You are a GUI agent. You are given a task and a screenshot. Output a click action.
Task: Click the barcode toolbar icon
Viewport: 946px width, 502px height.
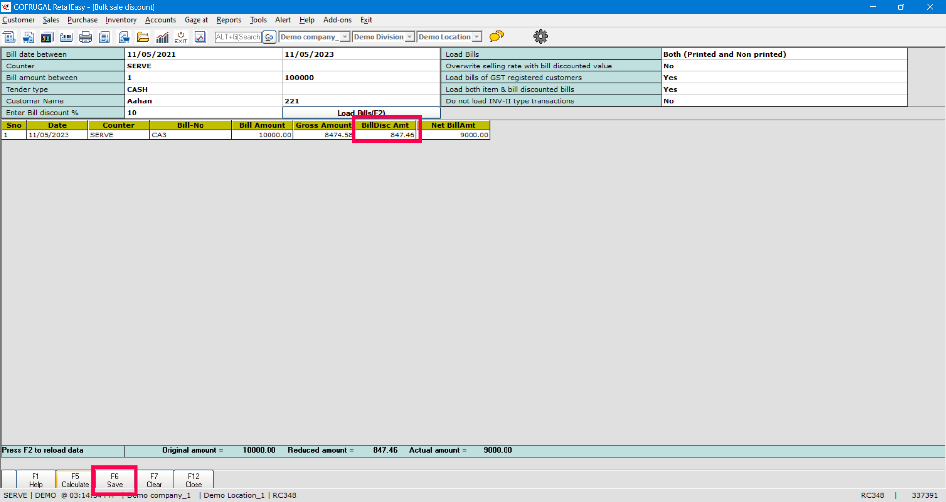coord(66,37)
